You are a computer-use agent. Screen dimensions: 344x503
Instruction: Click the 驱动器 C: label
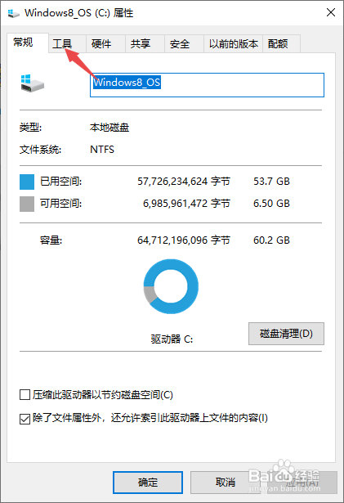tap(172, 339)
